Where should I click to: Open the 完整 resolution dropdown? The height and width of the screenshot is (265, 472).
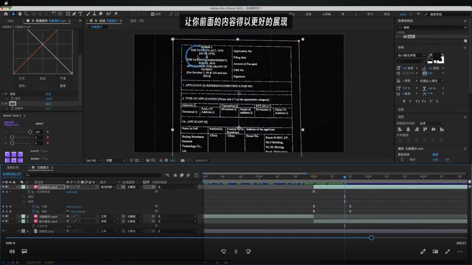pyautogui.click(x=115, y=161)
